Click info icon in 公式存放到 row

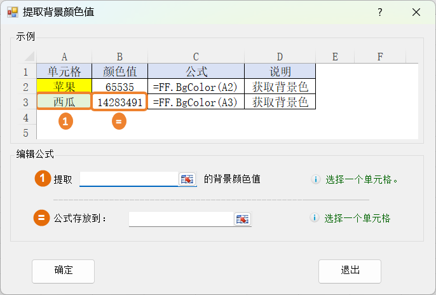point(314,218)
